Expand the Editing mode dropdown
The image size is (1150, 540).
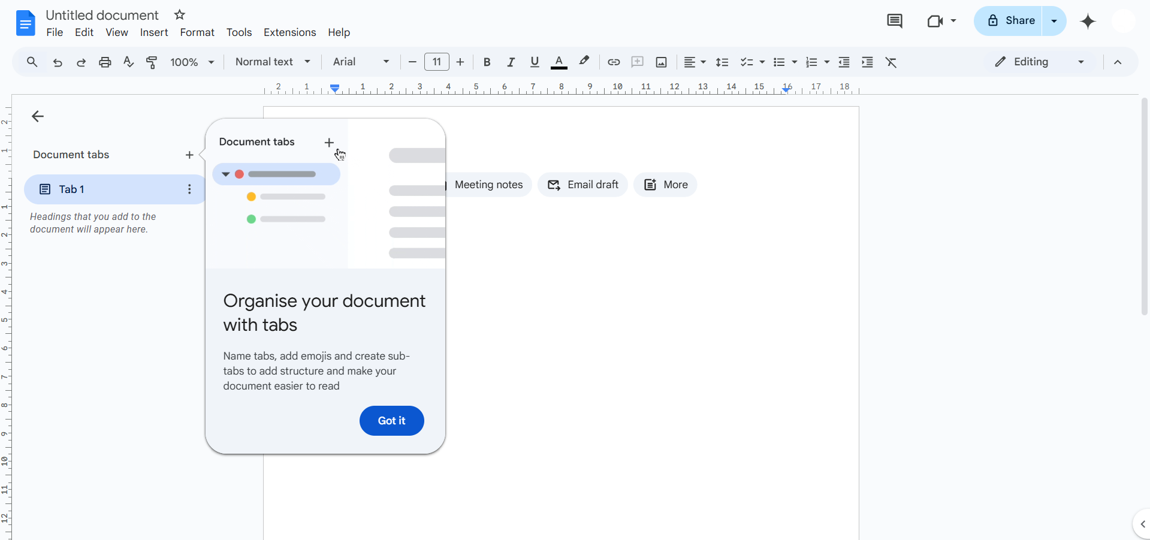[x=1040, y=62]
